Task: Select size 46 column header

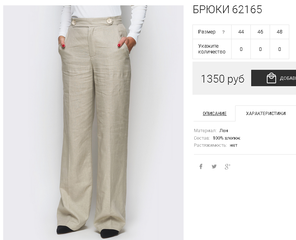Action: coord(260,32)
